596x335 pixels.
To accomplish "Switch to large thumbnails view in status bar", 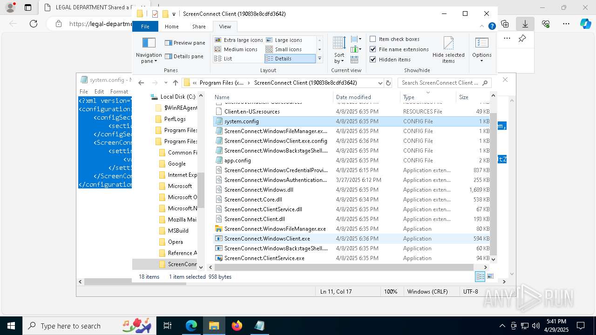I will [x=490, y=277].
